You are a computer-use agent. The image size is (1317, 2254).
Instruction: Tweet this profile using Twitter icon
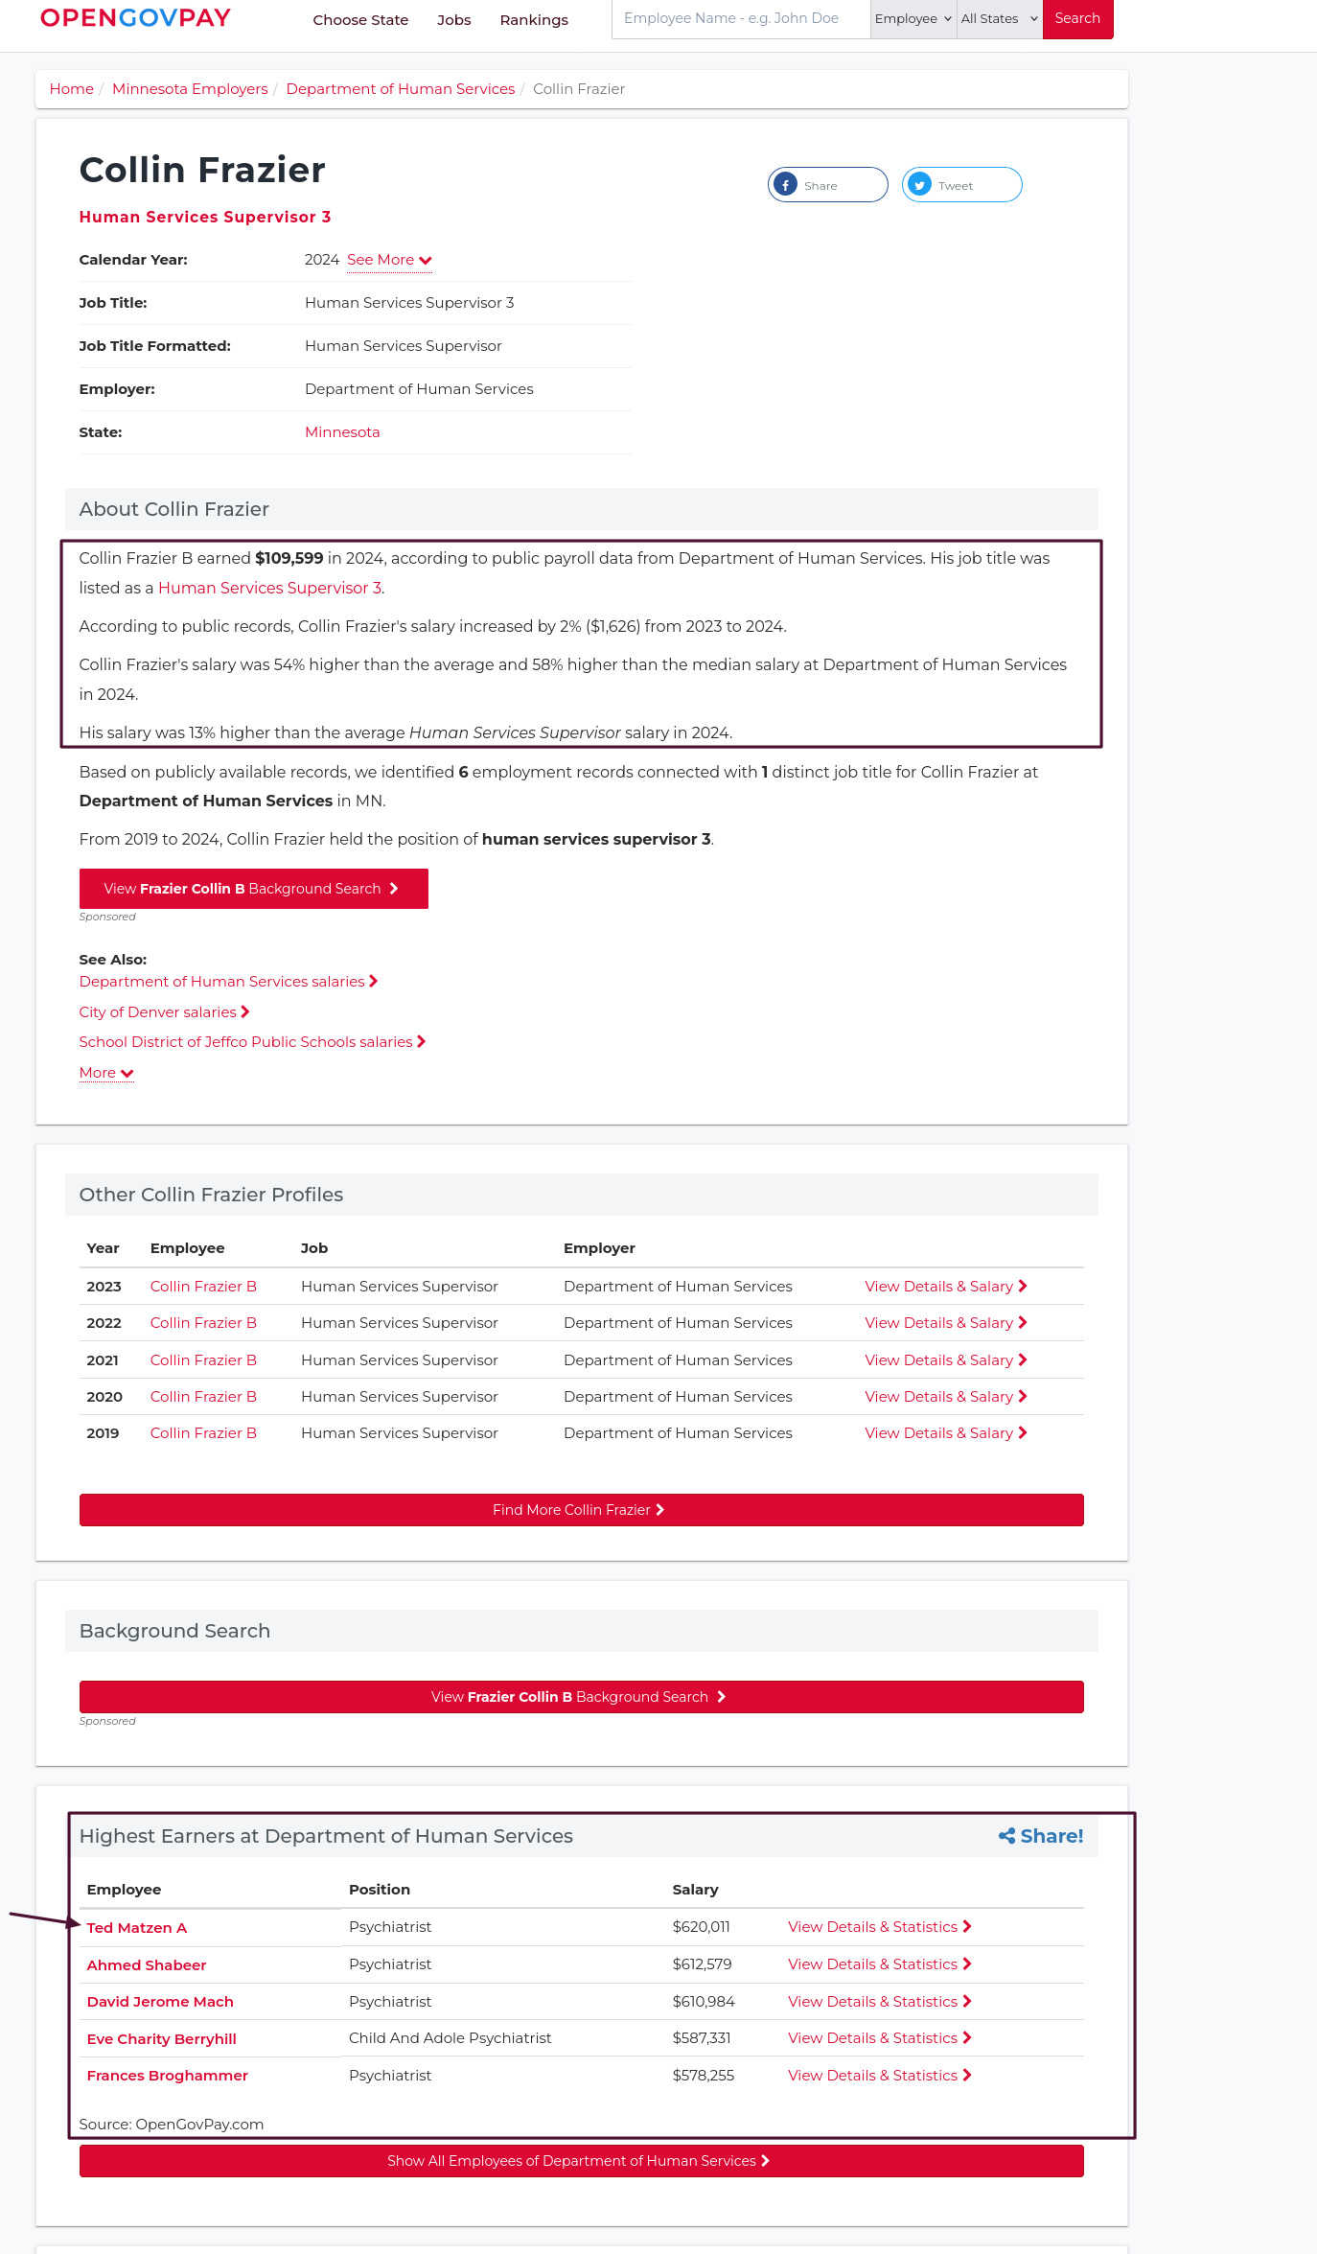[x=919, y=185]
